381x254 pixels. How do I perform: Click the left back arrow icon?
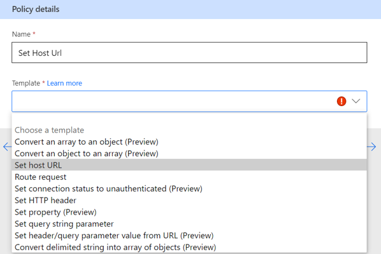[7, 147]
